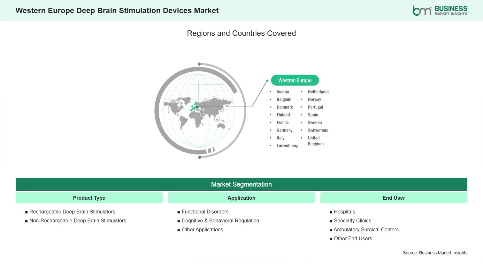This screenshot has height=264, width=483.
Task: Click France in the country list
Action: 283,123
